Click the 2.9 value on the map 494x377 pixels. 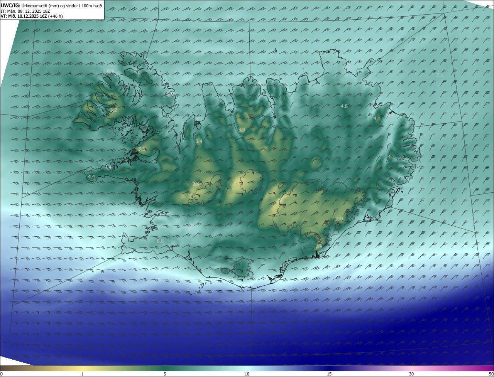point(339,219)
